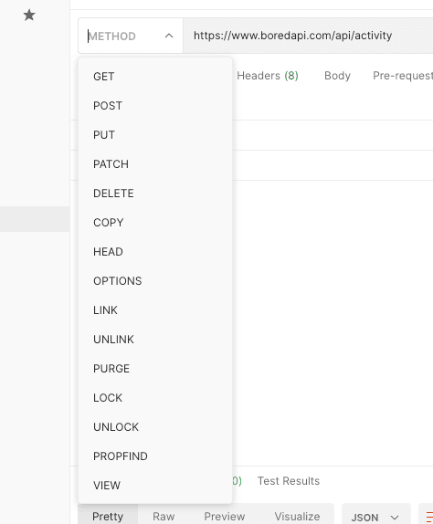This screenshot has height=524, width=433.
Task: Choose PROPFIND method option
Action: click(x=155, y=456)
